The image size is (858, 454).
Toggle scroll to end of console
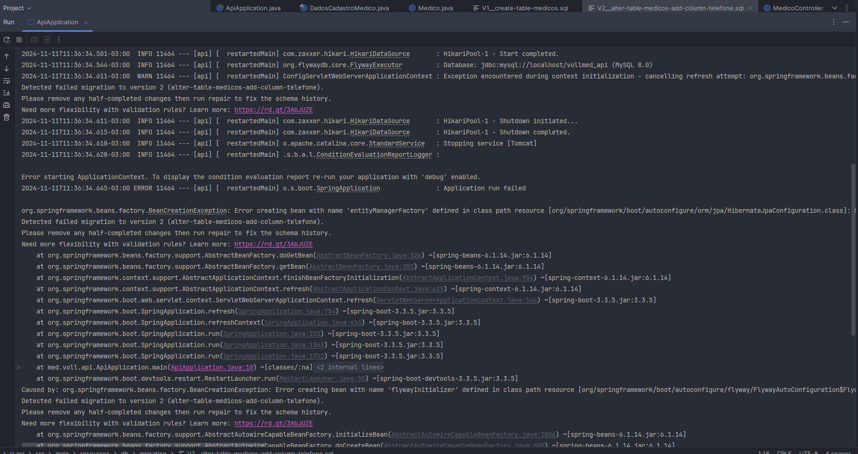coord(7,93)
